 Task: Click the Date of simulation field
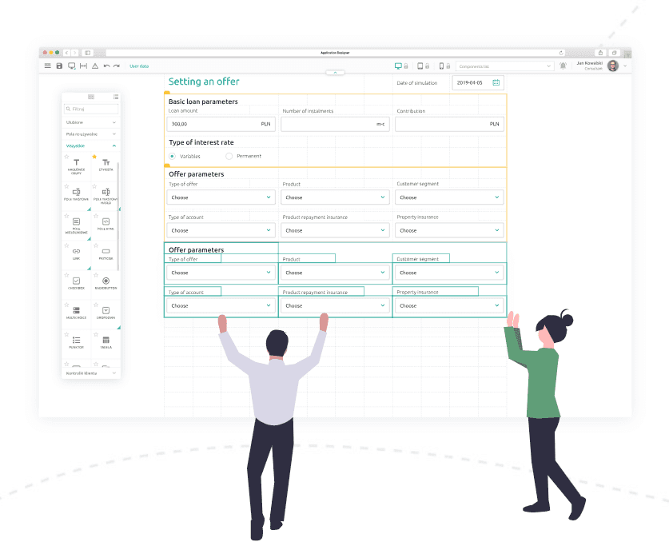click(478, 82)
